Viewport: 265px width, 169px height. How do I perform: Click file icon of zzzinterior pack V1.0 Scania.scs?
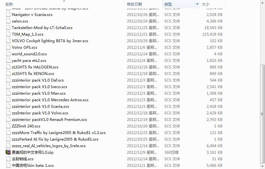point(8,106)
